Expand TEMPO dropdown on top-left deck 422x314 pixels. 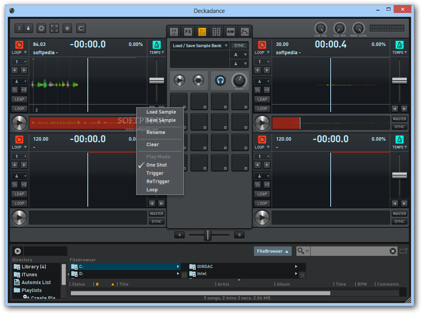coord(157,53)
